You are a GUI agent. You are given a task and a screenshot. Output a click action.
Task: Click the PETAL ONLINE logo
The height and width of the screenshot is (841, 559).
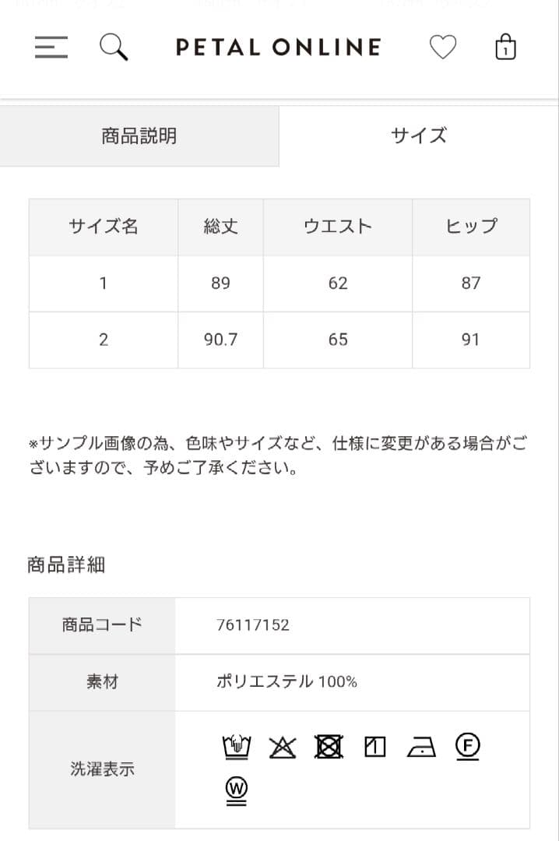click(x=279, y=48)
